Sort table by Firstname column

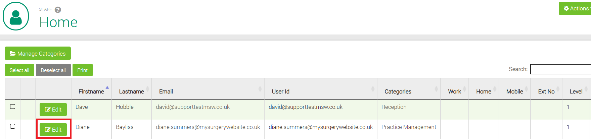tap(91, 91)
